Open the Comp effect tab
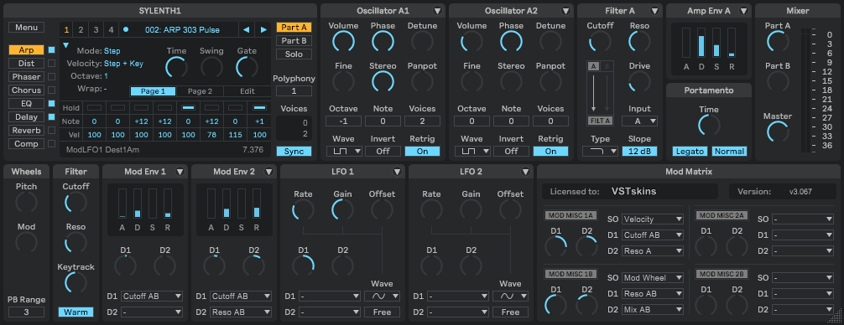Viewport: 844px width, 325px height. click(26, 144)
